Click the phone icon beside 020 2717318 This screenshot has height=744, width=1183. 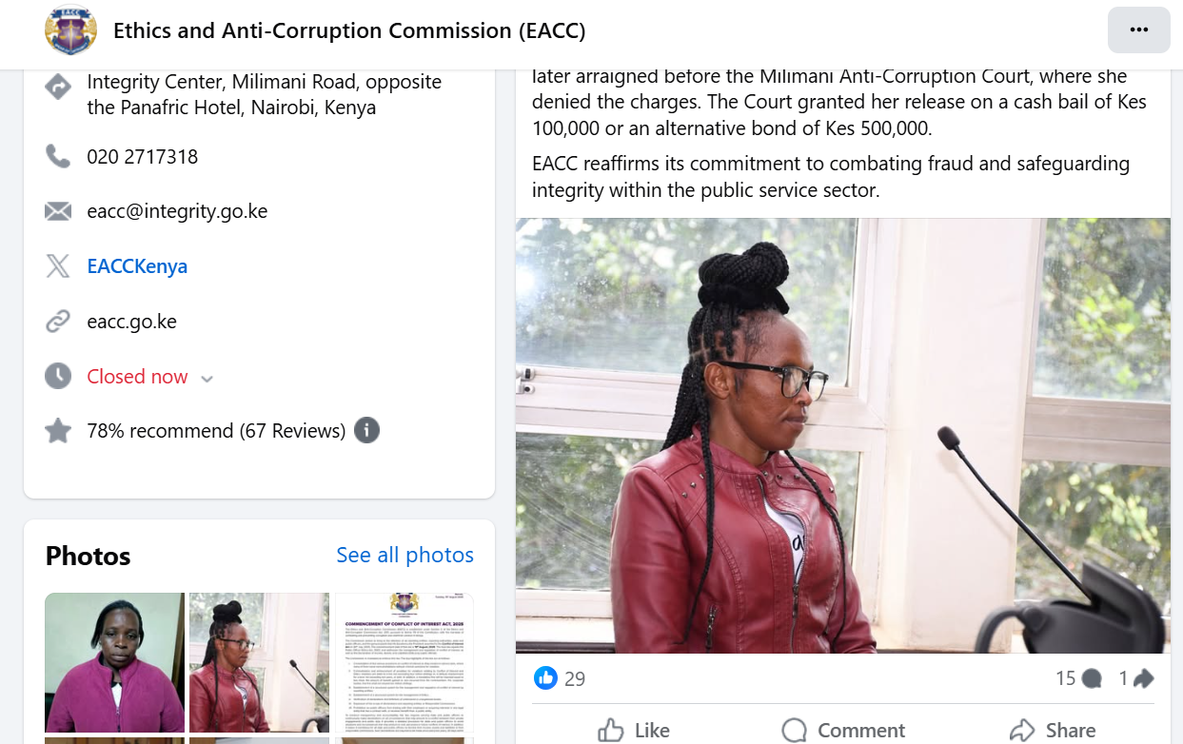coord(58,156)
